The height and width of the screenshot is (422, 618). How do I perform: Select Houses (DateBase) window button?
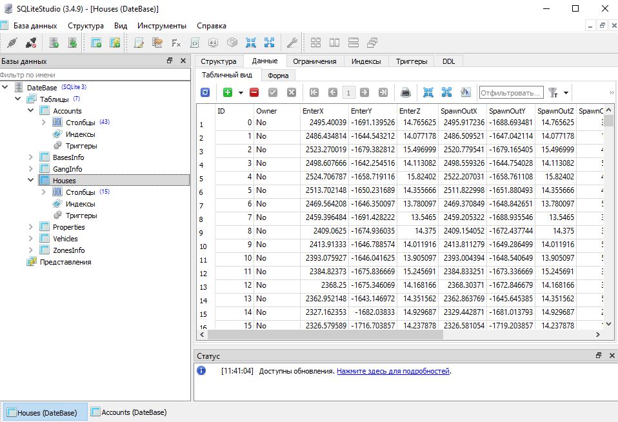tap(45, 412)
